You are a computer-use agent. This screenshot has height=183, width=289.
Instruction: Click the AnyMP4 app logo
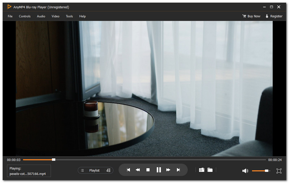click(9, 7)
